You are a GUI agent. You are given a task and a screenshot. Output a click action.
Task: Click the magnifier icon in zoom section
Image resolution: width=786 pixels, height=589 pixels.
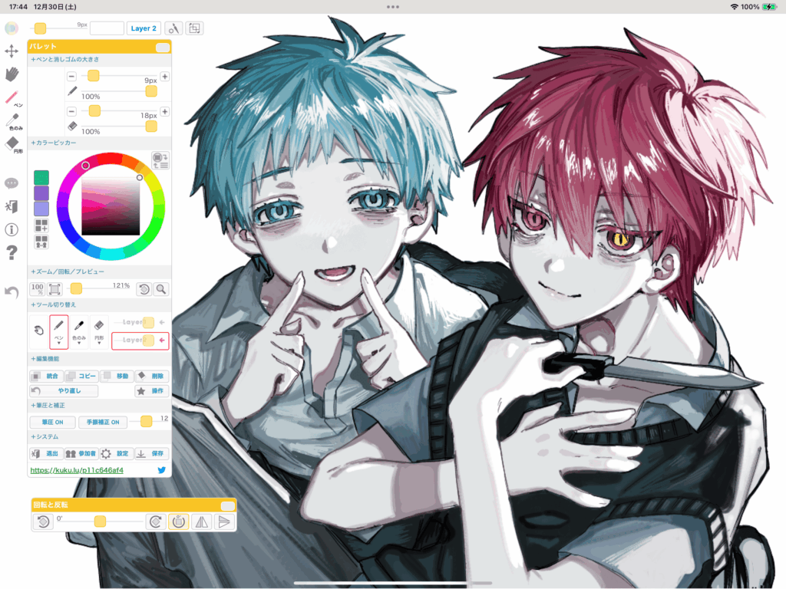(x=161, y=289)
